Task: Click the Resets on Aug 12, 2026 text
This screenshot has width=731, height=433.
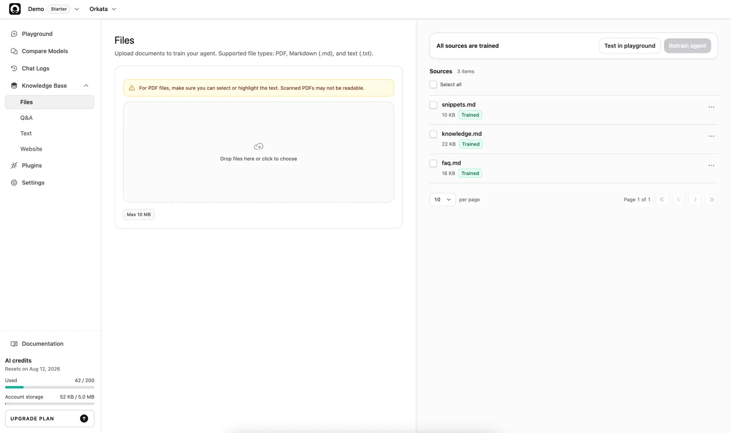Action: point(32,369)
